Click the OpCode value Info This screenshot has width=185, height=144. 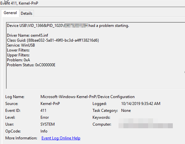pos(44,131)
